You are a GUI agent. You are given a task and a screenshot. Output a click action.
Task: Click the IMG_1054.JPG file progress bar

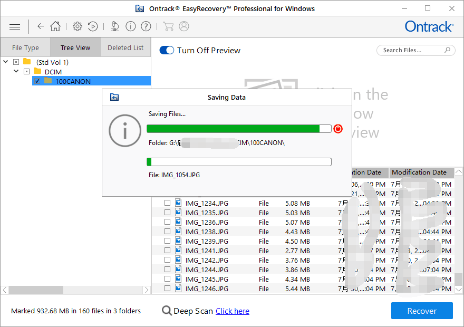click(x=239, y=162)
